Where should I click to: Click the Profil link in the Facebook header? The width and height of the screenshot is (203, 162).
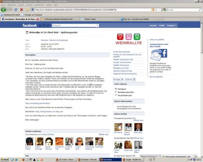coord(162,26)
